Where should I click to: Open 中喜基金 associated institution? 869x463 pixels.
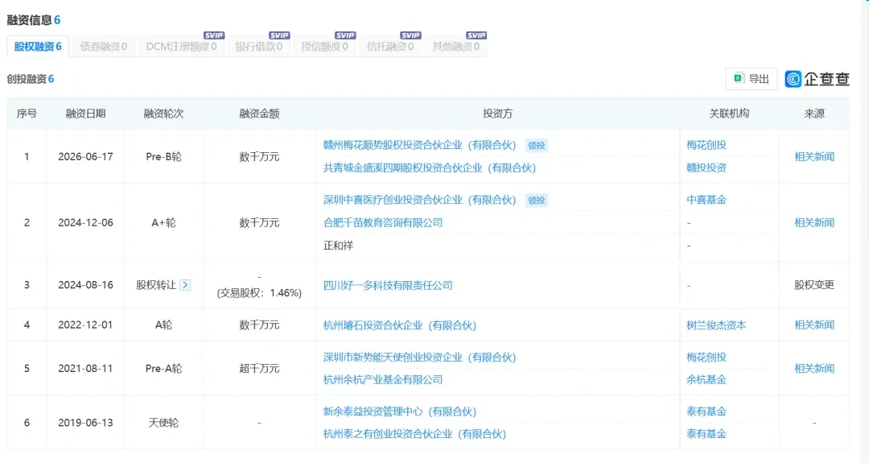[706, 200]
